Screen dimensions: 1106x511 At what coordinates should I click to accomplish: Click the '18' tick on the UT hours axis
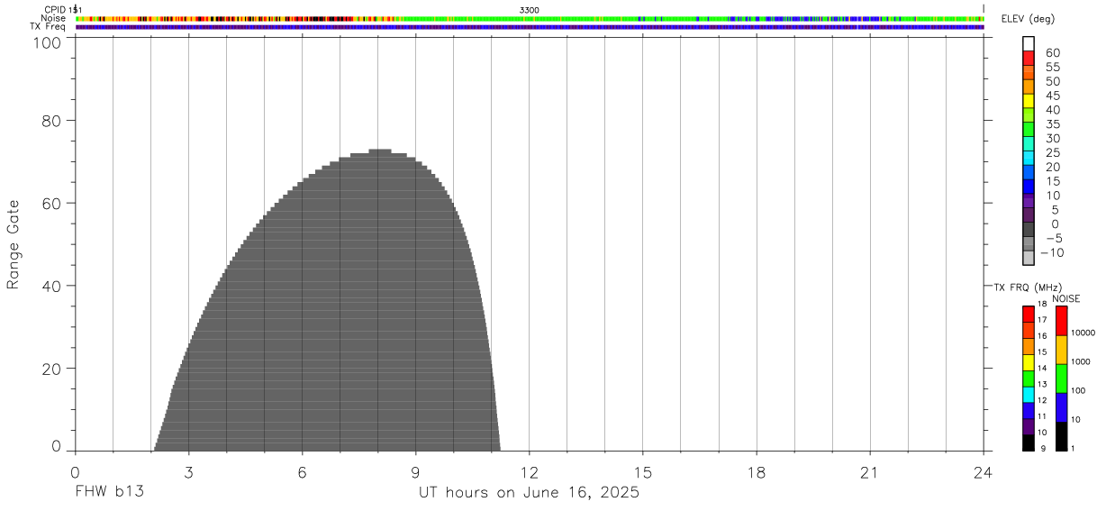pyautogui.click(x=757, y=471)
